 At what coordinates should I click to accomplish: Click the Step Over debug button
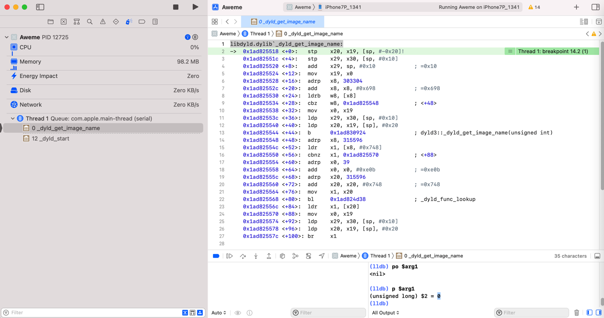(x=243, y=256)
